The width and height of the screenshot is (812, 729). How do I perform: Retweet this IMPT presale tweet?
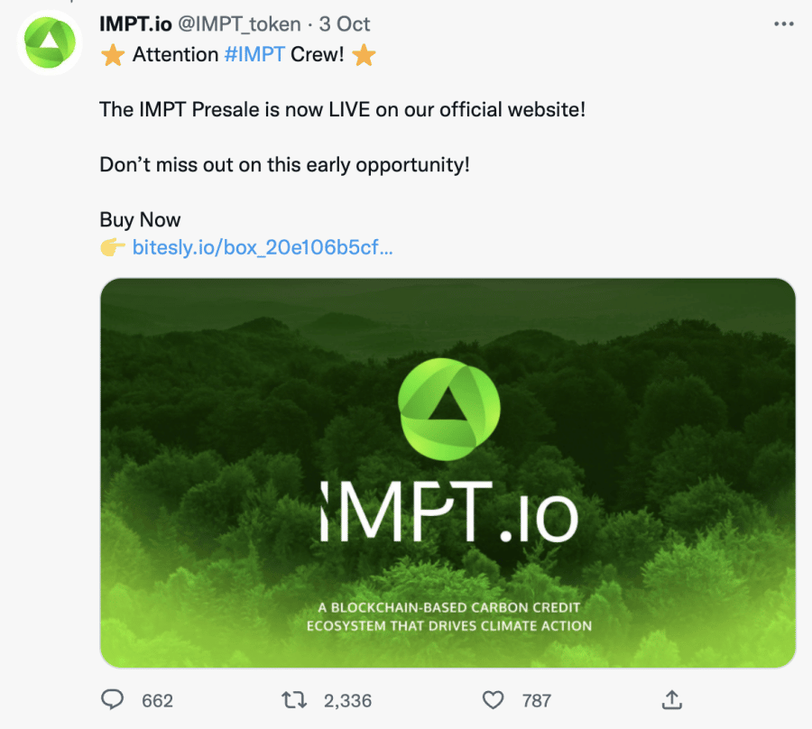[x=293, y=700]
